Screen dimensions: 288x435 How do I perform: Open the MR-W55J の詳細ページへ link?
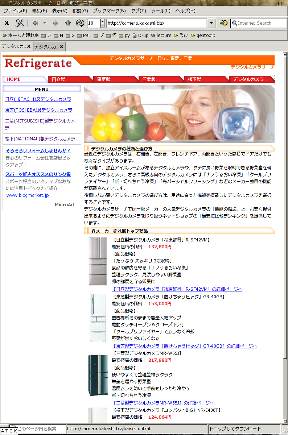163,403
